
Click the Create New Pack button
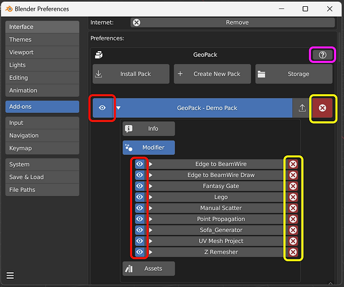pyautogui.click(x=212, y=74)
